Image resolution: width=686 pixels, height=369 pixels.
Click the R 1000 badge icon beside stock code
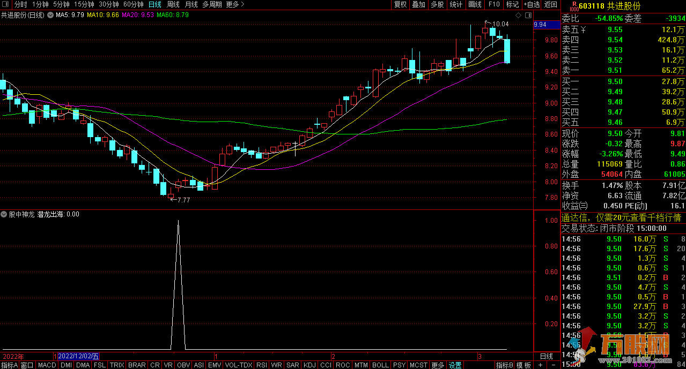(573, 6)
